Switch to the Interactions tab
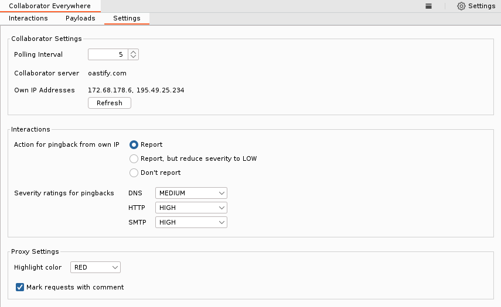Screen dimensions: 501x307 click(x=28, y=18)
